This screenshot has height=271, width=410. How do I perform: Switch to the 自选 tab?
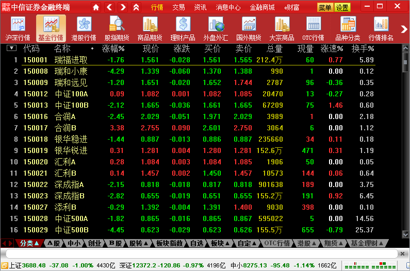(x=196, y=244)
